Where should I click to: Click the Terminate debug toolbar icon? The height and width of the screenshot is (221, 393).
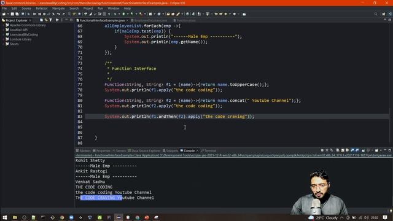point(44,14)
